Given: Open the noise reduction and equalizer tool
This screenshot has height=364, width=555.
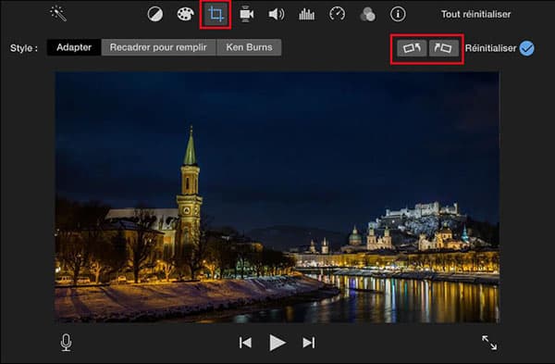Looking at the screenshot, I should coord(306,14).
